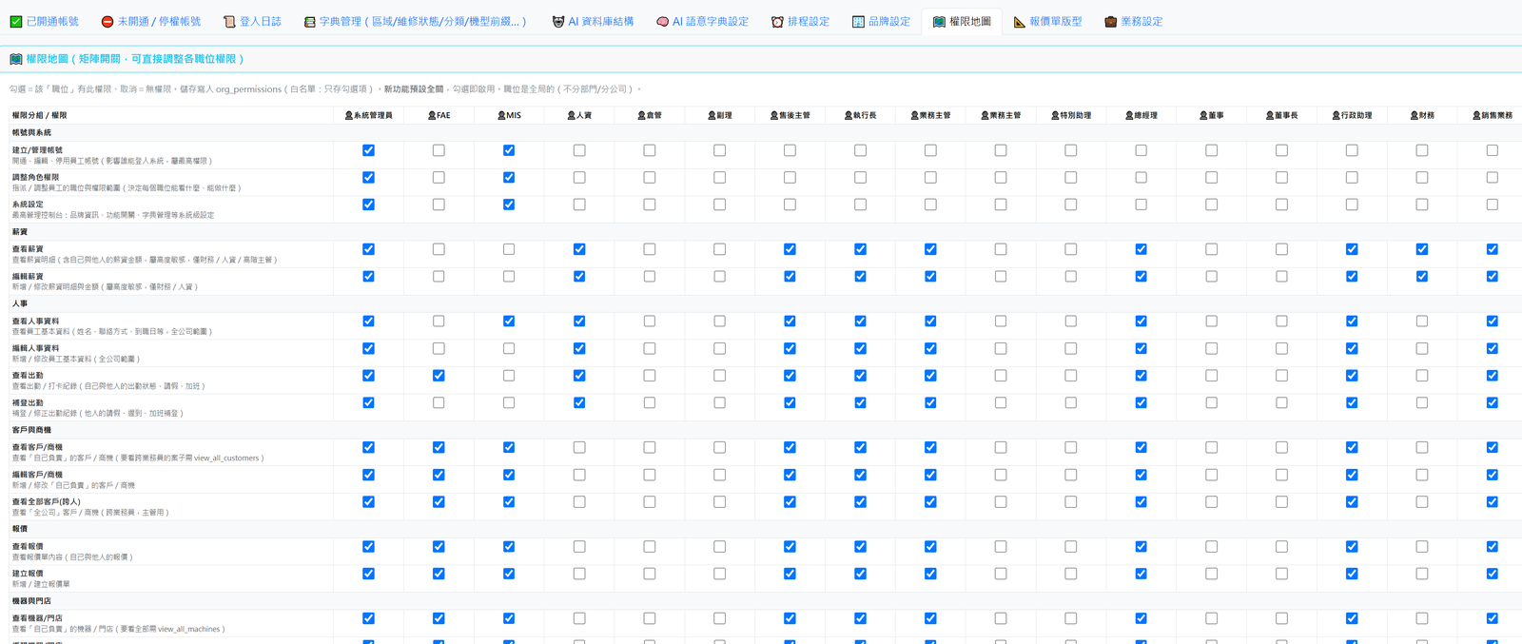Click the 帳號與系統 group heading
This screenshot has height=644, width=1522.
tap(31, 133)
